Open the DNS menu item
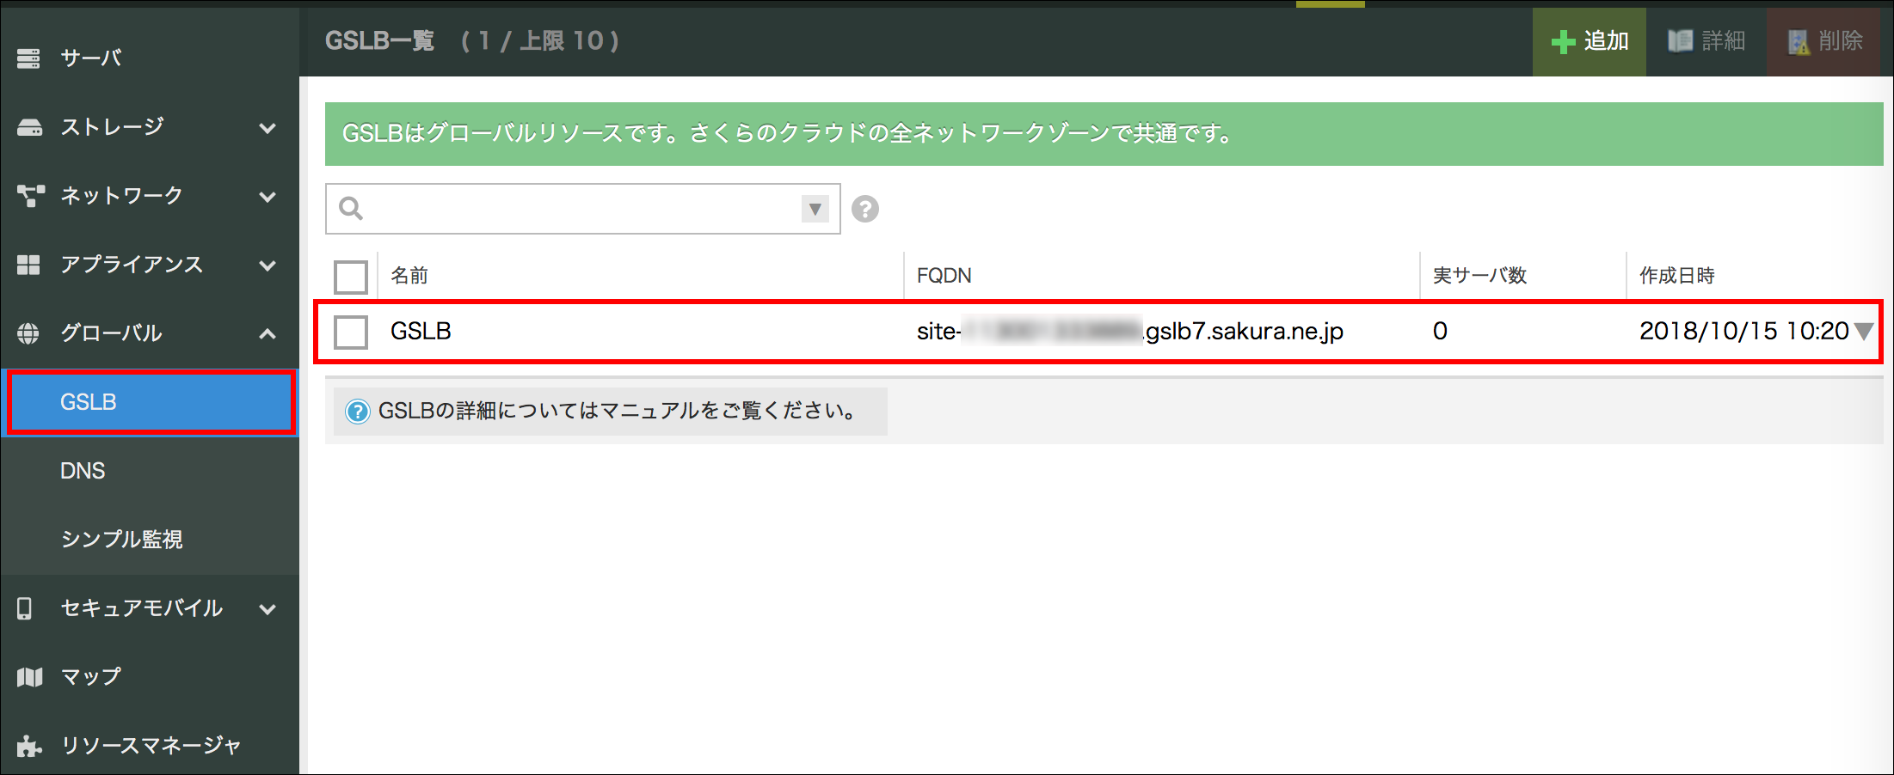The image size is (1894, 775). point(83,471)
